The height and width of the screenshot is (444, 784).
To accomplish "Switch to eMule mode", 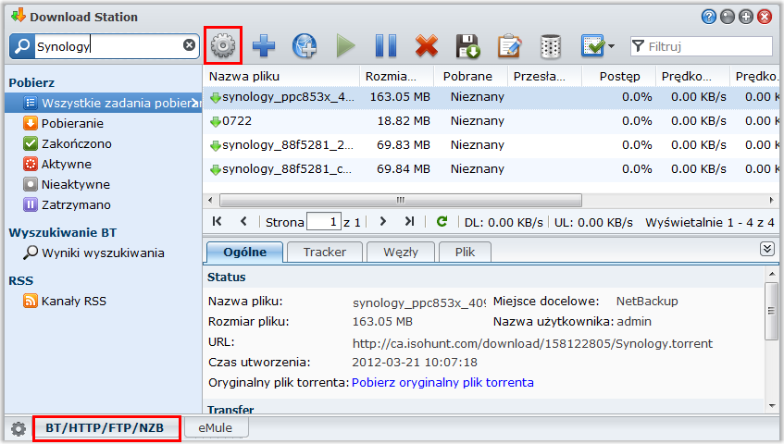I will (216, 428).
